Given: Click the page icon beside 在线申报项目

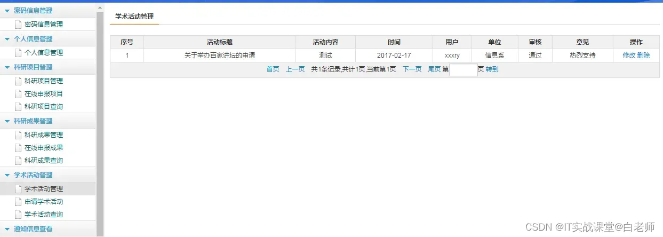Looking at the screenshot, I should tap(18, 94).
